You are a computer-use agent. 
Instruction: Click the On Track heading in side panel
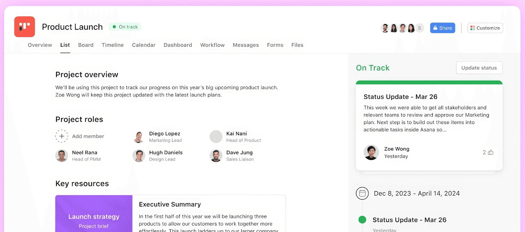(373, 68)
